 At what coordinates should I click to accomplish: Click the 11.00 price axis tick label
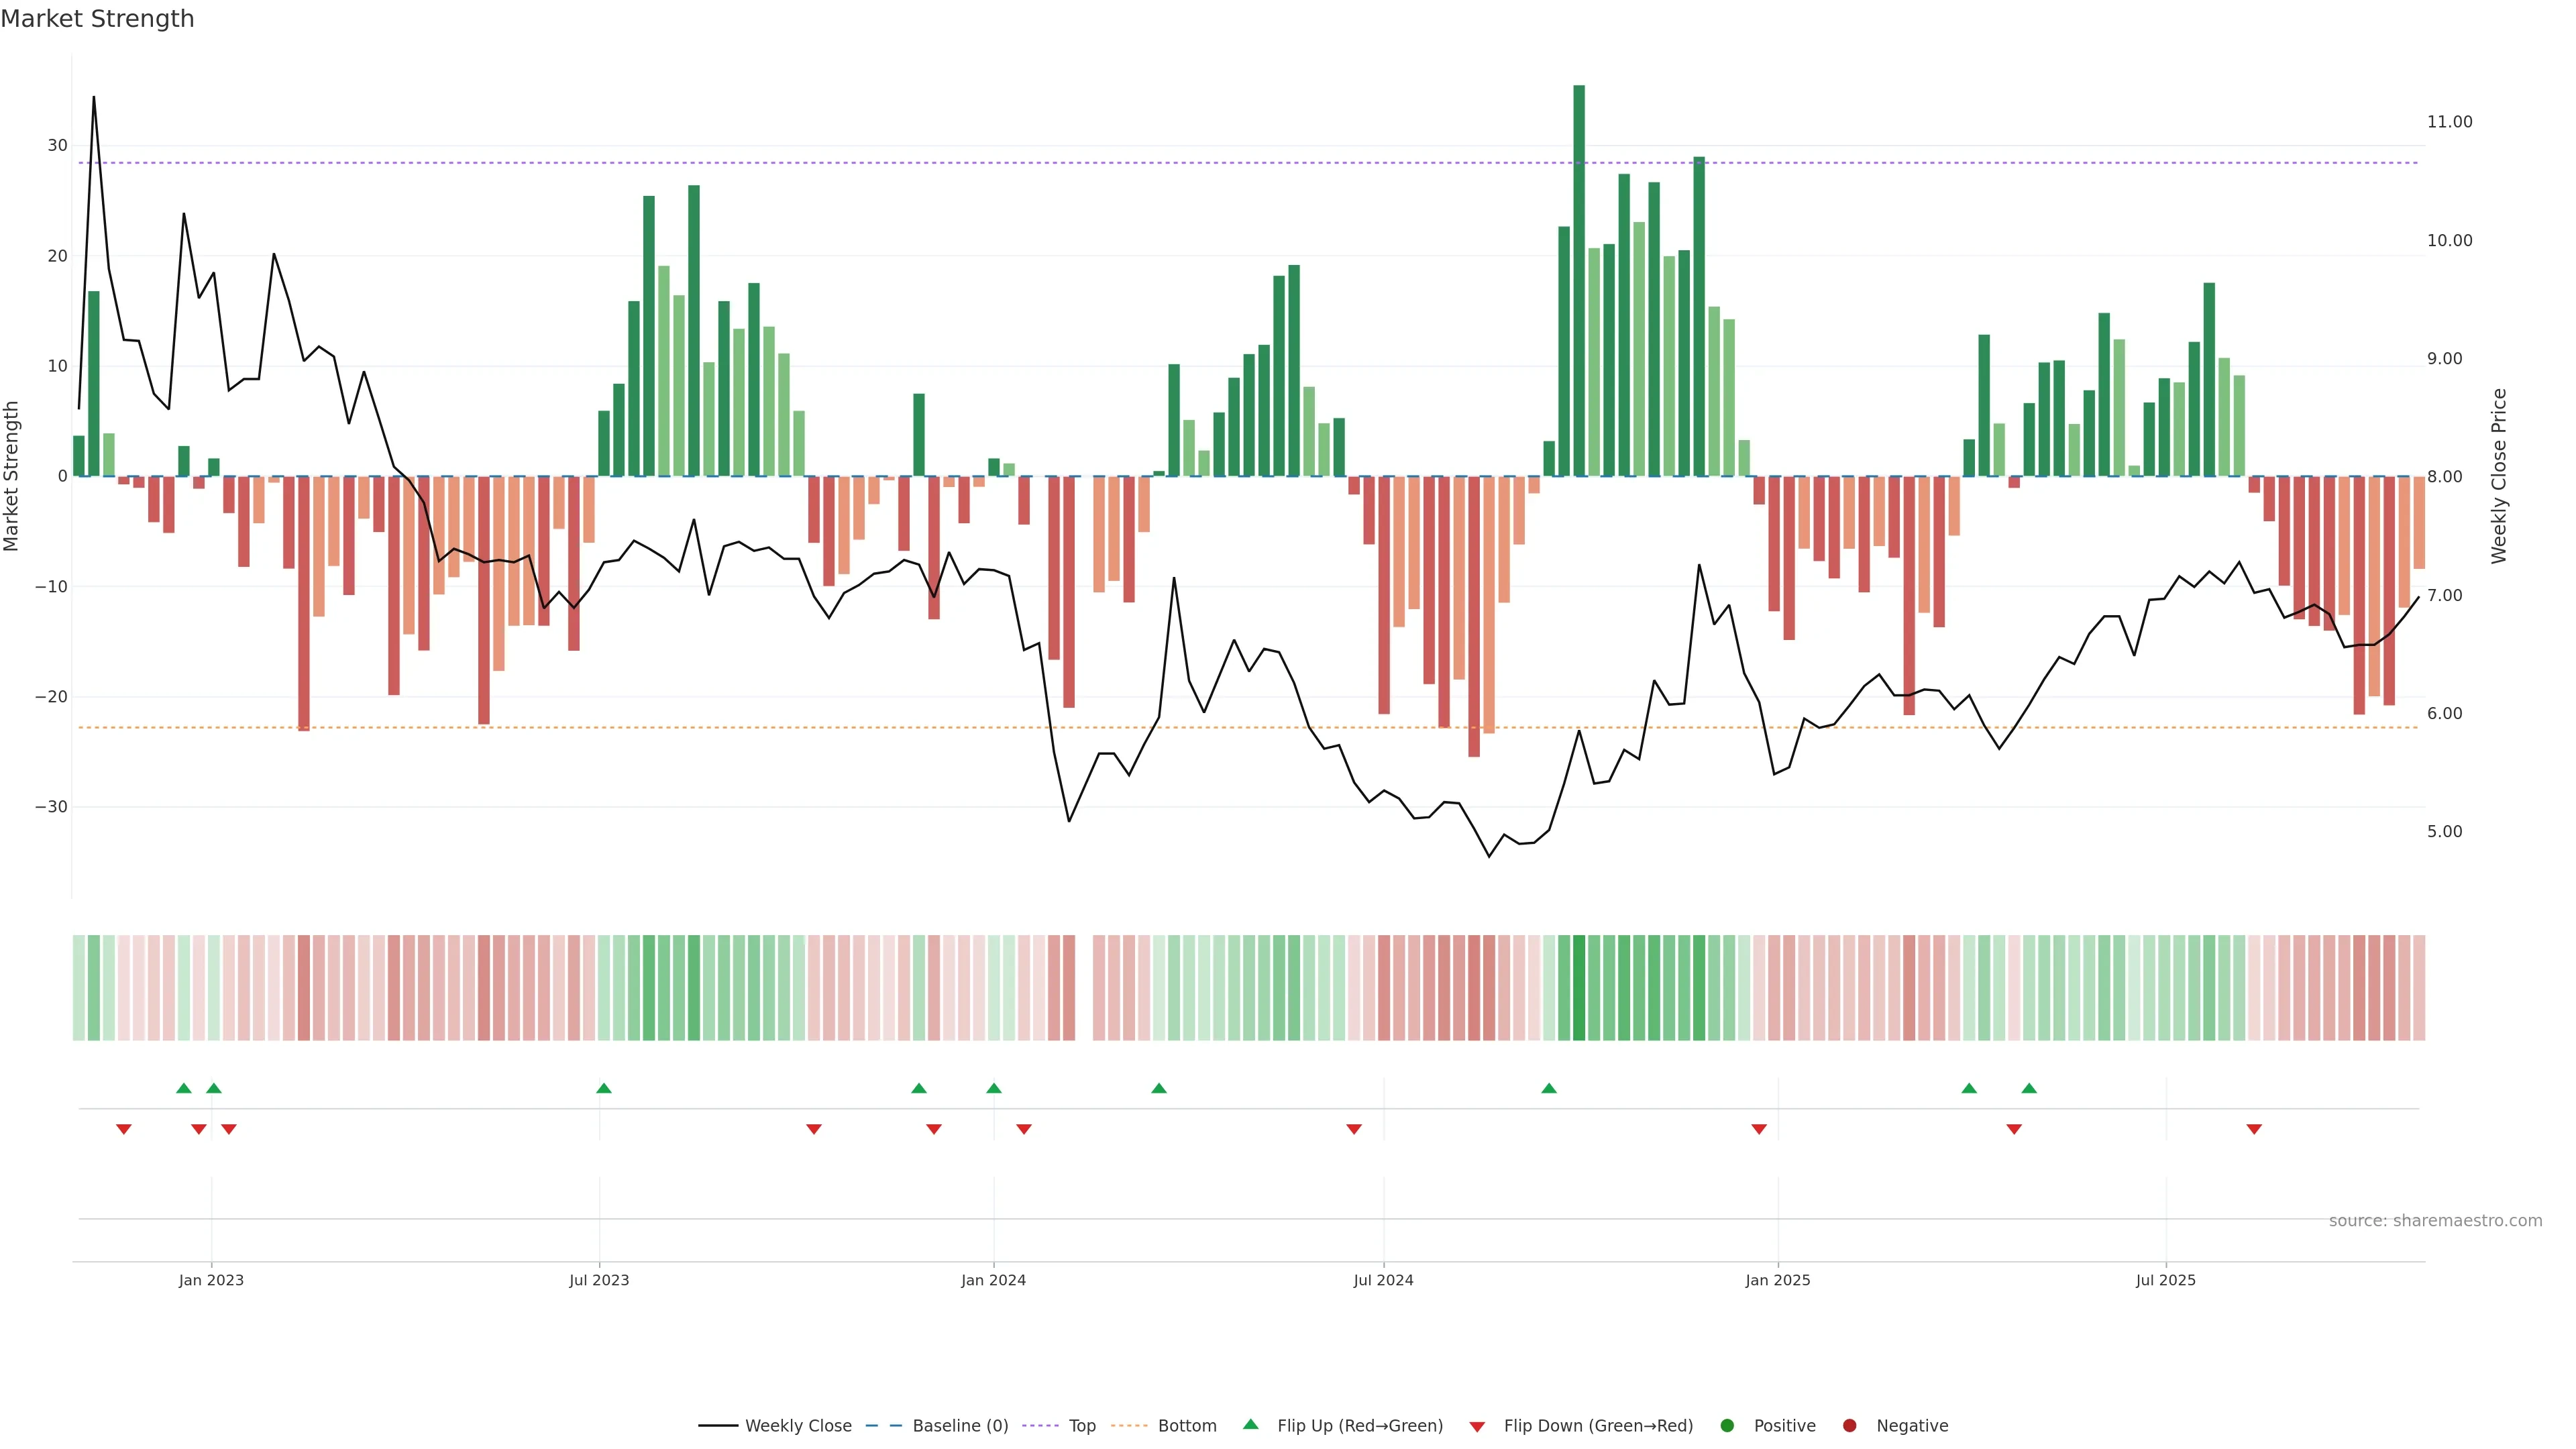pos(2449,122)
